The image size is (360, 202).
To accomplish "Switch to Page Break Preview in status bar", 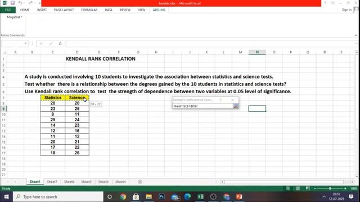I will coord(308,189).
